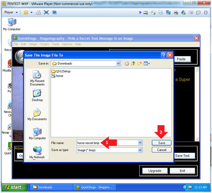
Task: Send Ctrl+Alt+Del to the VM
Action: 38,12
